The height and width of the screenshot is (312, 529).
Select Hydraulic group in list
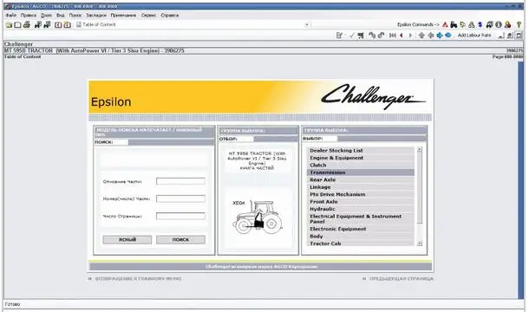360,209
